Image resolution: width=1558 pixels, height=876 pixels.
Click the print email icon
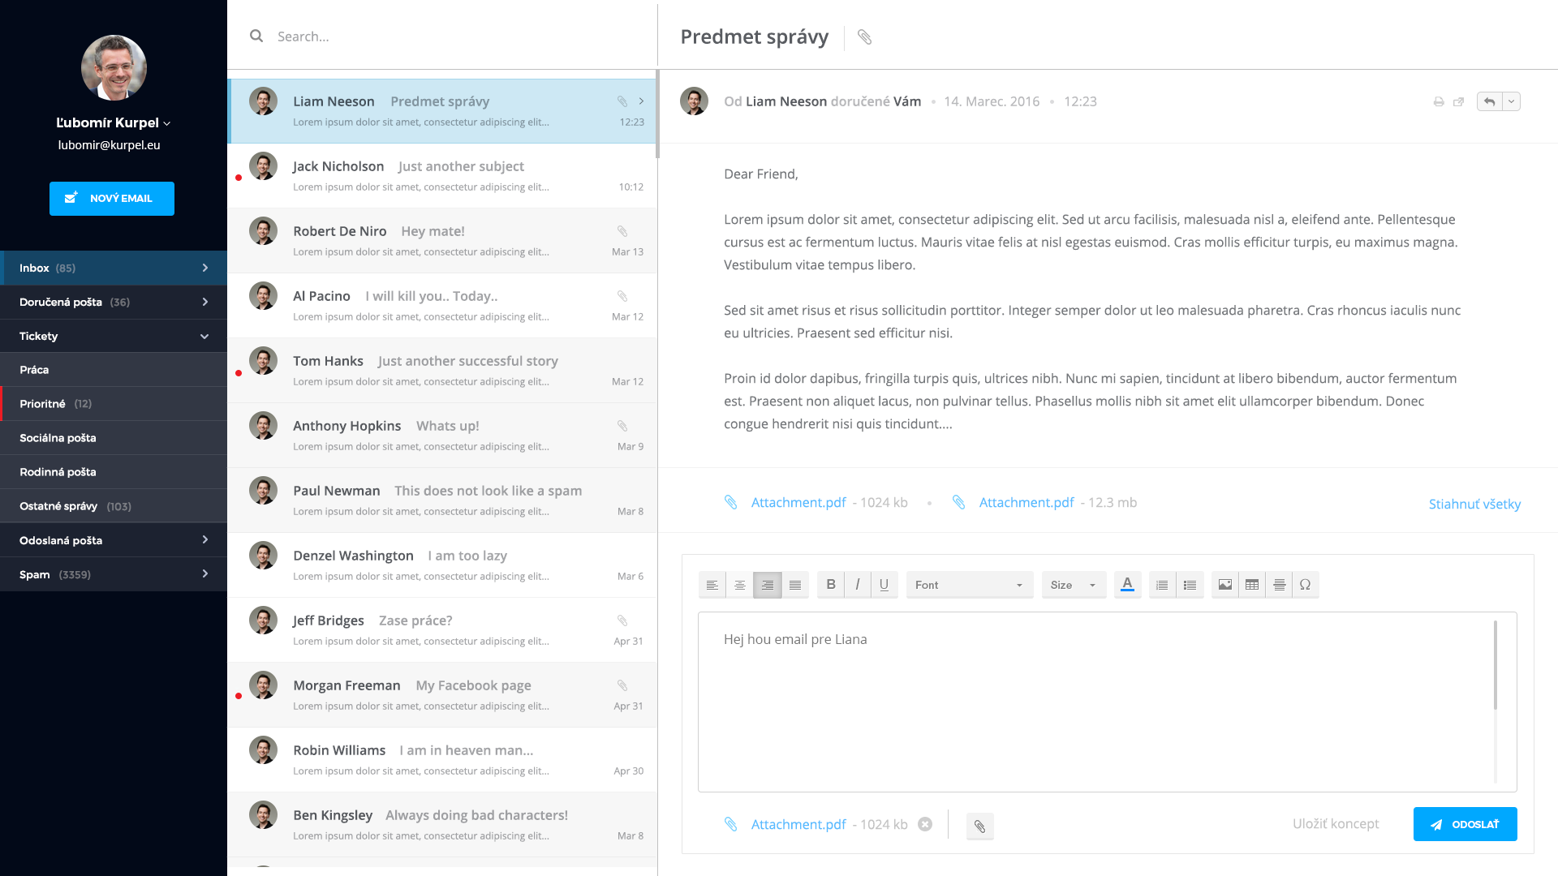tap(1438, 102)
